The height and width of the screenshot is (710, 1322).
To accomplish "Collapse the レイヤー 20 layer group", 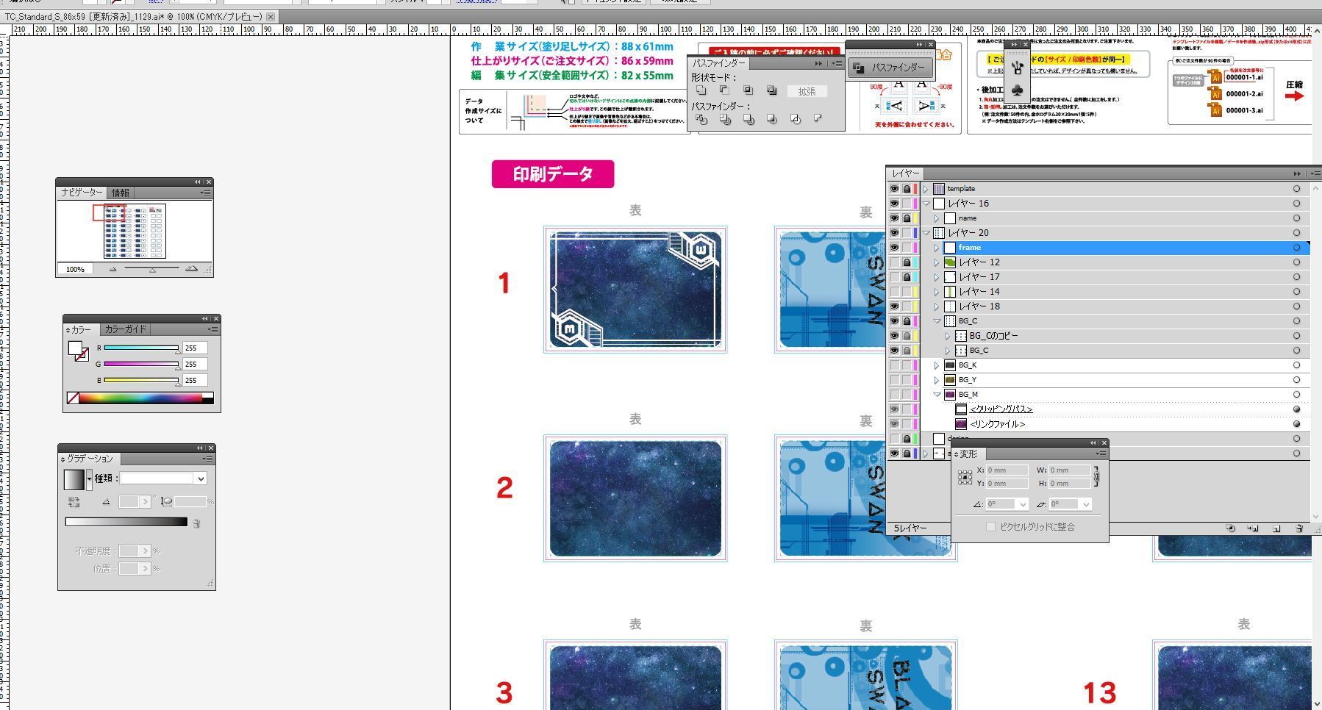I will point(926,233).
